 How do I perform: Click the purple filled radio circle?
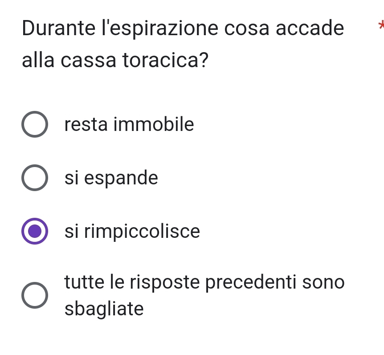34,232
